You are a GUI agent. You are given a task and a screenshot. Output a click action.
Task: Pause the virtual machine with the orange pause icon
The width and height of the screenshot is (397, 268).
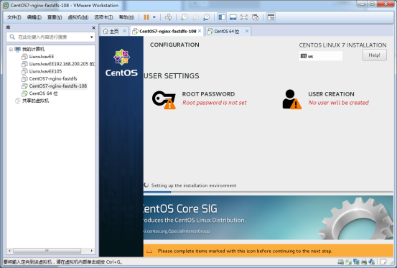click(x=146, y=17)
